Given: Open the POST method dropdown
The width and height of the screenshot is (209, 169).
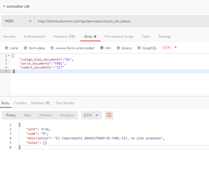Looking at the screenshot, I should pos(18,21).
